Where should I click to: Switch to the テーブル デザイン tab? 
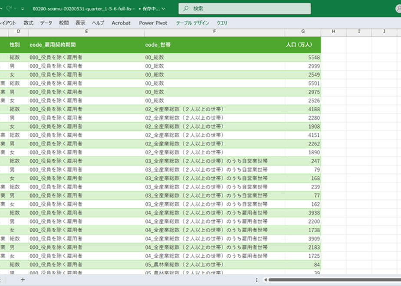192,23
